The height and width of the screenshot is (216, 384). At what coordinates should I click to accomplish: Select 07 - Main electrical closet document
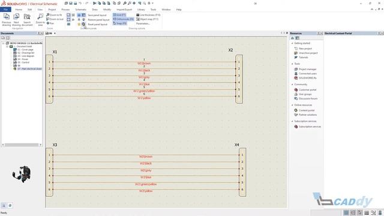(x=29, y=69)
